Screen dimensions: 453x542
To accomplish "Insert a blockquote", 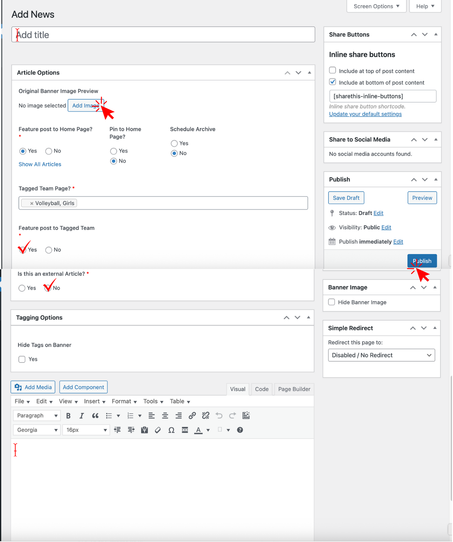I will tap(95, 416).
